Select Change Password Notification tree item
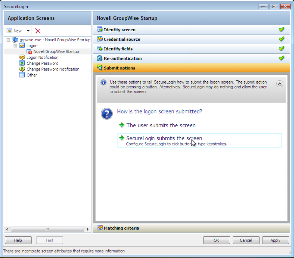Image resolution: width=294 pixels, height=258 pixels. pyautogui.click(x=53, y=69)
